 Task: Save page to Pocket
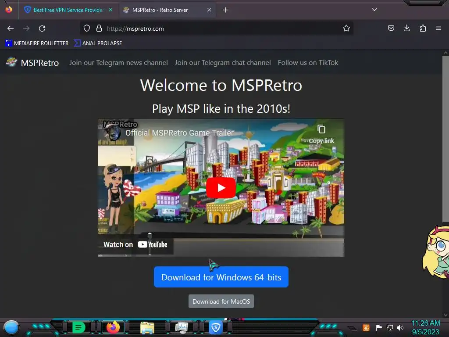391,29
